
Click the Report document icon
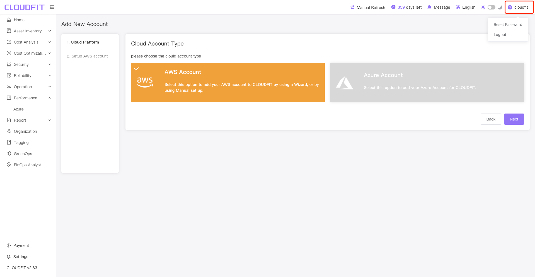click(9, 120)
